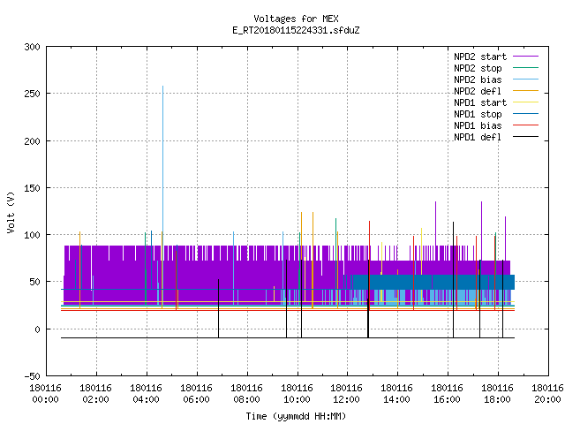This screenshot has height=424, width=565.
Task: Click the 20:00 x-axis time label
Action: coord(547,399)
